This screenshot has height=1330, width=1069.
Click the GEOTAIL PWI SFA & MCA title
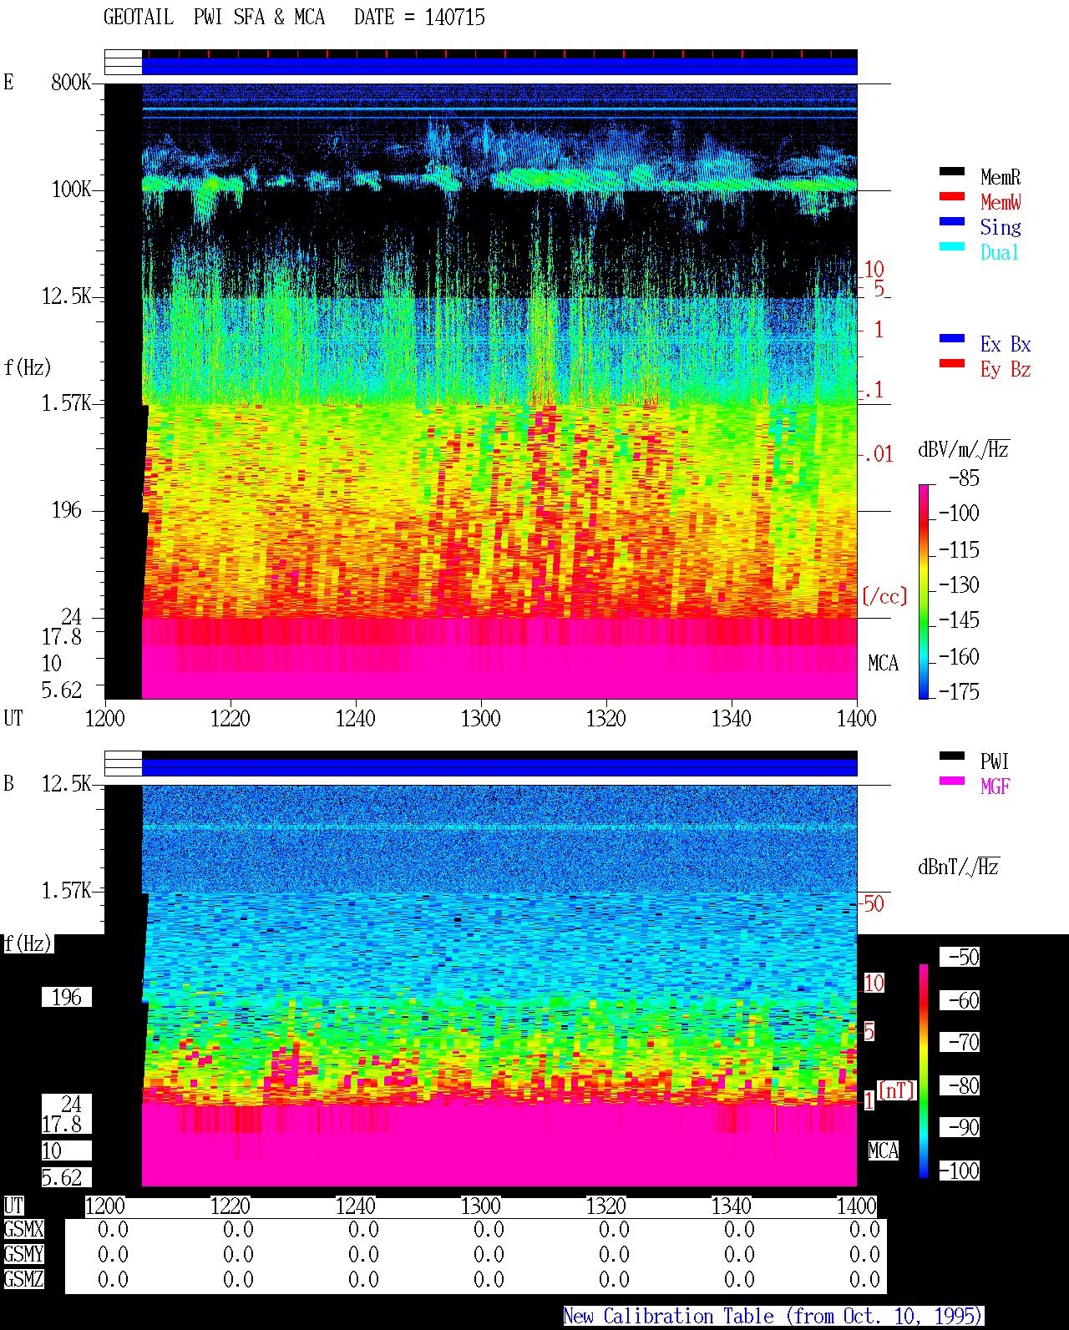pyautogui.click(x=294, y=18)
